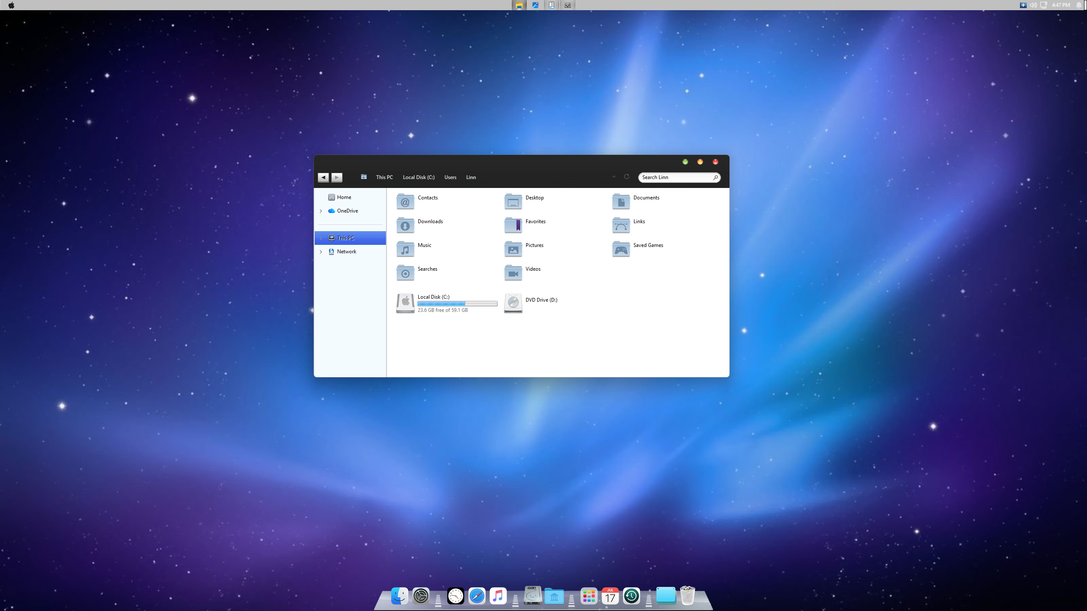This screenshot has width=1087, height=611.
Task: Select Home in the navigation pane
Action: point(344,197)
